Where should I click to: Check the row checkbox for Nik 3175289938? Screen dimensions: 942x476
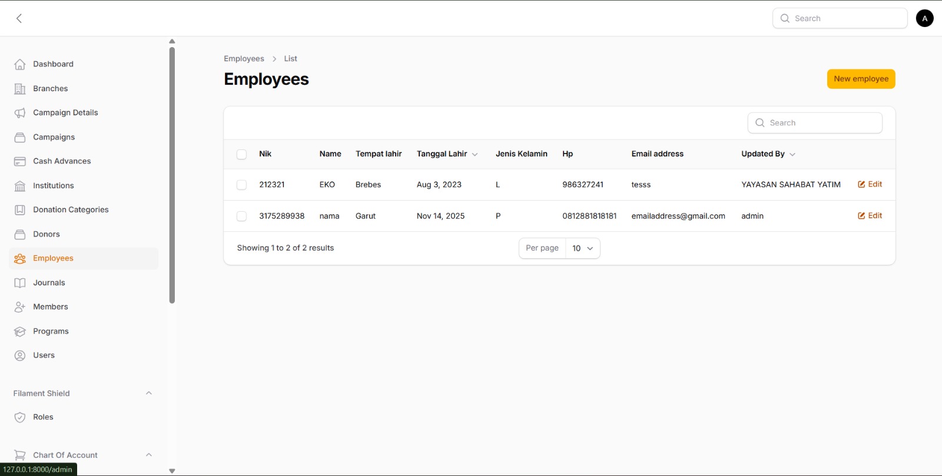[x=241, y=216]
